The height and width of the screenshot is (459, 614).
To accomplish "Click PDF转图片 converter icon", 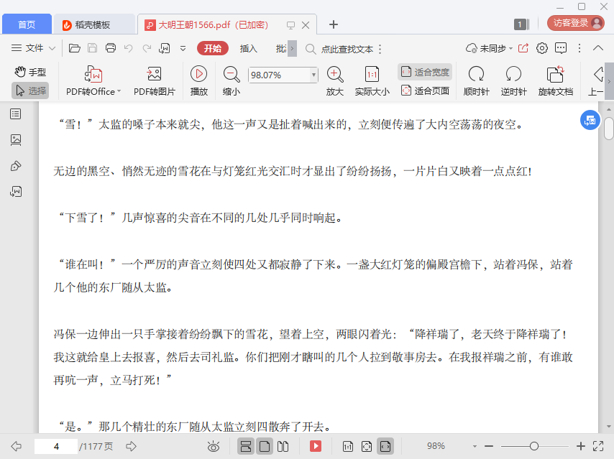I will (155, 73).
